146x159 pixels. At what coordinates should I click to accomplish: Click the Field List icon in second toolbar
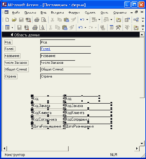(112, 28)
